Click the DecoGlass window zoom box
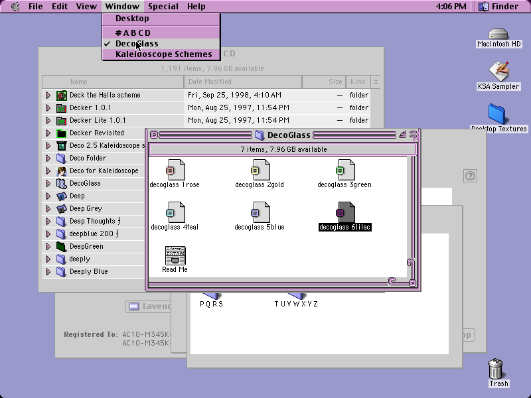 (402, 135)
